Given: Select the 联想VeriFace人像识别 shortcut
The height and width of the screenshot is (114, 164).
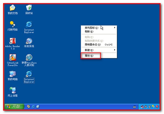Looking at the screenshot, I should 29,60.
